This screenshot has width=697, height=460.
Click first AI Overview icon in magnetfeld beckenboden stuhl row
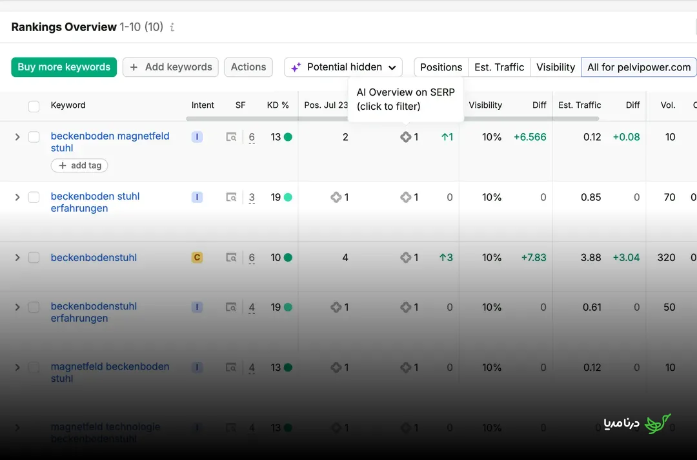(336, 368)
